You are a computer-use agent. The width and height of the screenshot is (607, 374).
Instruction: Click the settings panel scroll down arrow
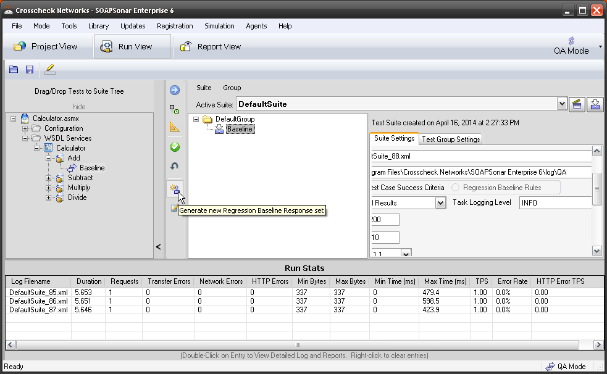pos(597,251)
